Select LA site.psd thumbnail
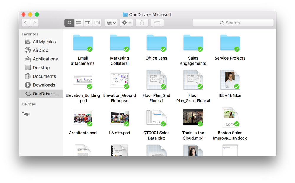The image size is (295, 183). (120, 118)
